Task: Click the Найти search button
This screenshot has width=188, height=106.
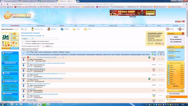Action: [x=48, y=46]
